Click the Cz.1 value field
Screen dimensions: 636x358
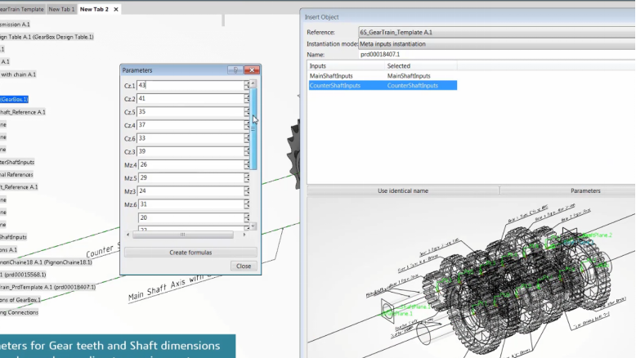190,85
